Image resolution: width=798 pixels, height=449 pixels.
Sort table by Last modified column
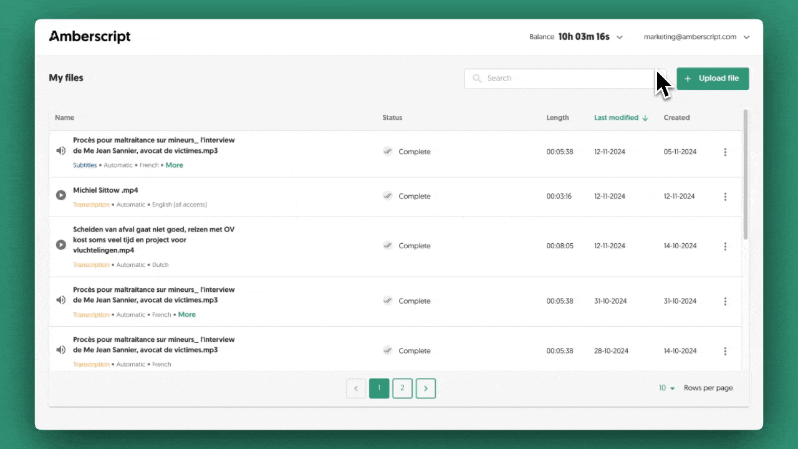tap(616, 117)
